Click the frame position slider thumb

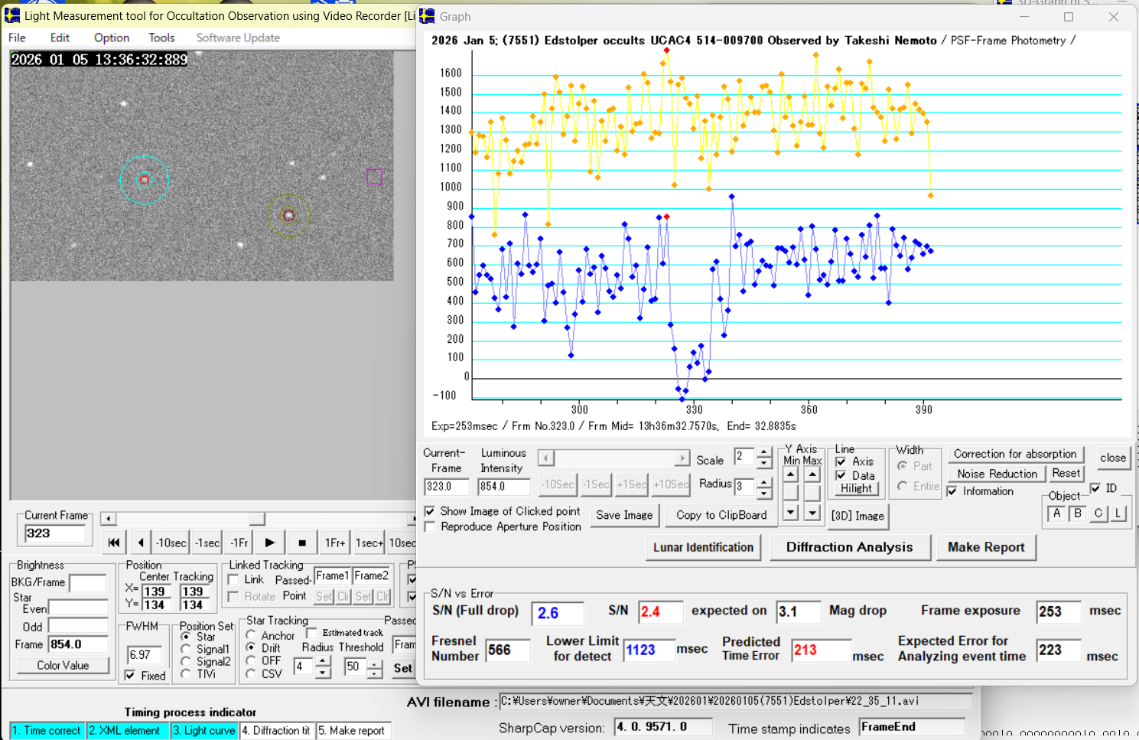point(257,519)
